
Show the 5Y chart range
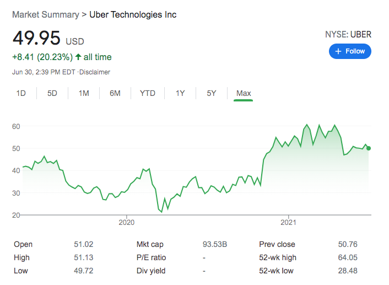coord(212,93)
